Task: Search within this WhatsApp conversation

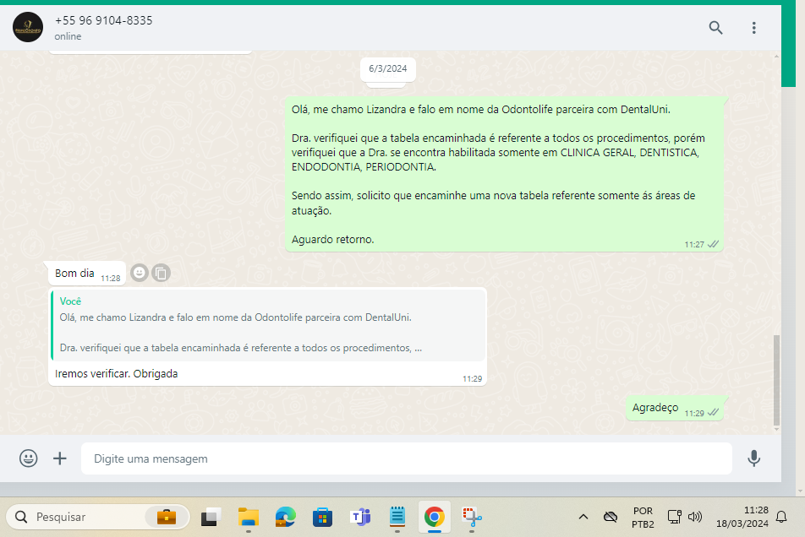Action: pos(715,28)
